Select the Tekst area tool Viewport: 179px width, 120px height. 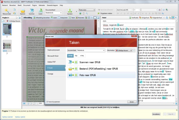[x=72, y=18]
